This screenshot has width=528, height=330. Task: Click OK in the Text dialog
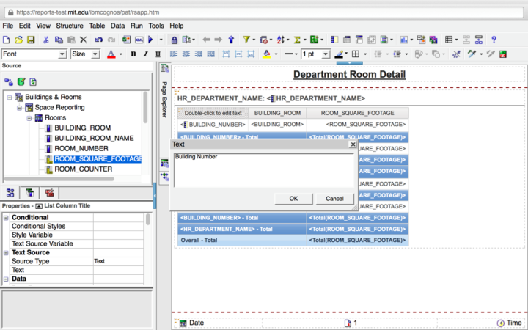point(293,199)
